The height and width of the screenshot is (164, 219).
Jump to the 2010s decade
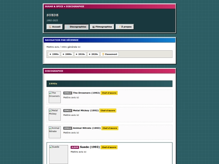[80, 54]
